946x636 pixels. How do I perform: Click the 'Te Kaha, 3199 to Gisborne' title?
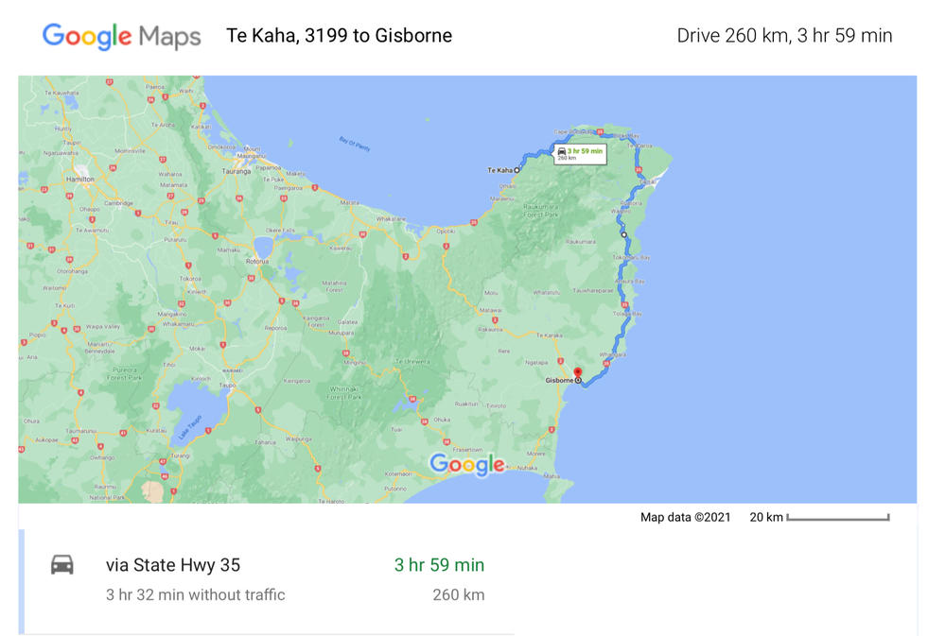[x=339, y=36]
